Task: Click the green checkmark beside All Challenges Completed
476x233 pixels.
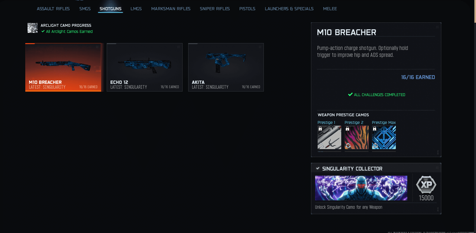Action: click(x=350, y=95)
